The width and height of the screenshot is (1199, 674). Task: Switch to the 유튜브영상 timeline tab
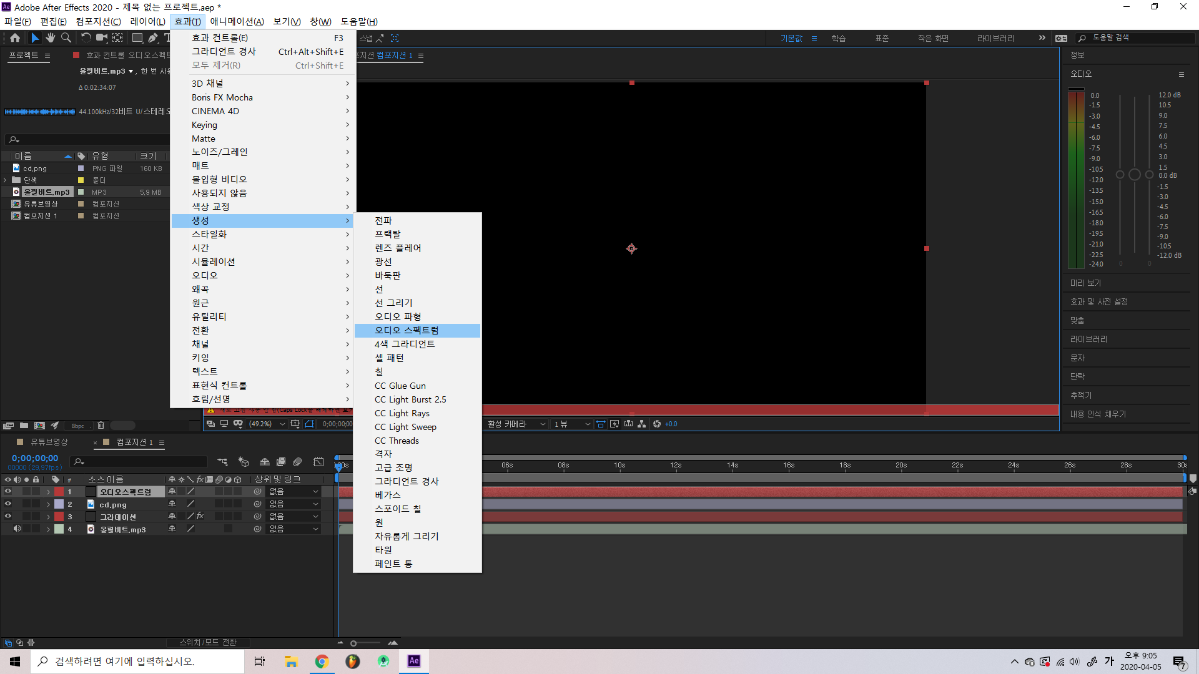pos(50,442)
